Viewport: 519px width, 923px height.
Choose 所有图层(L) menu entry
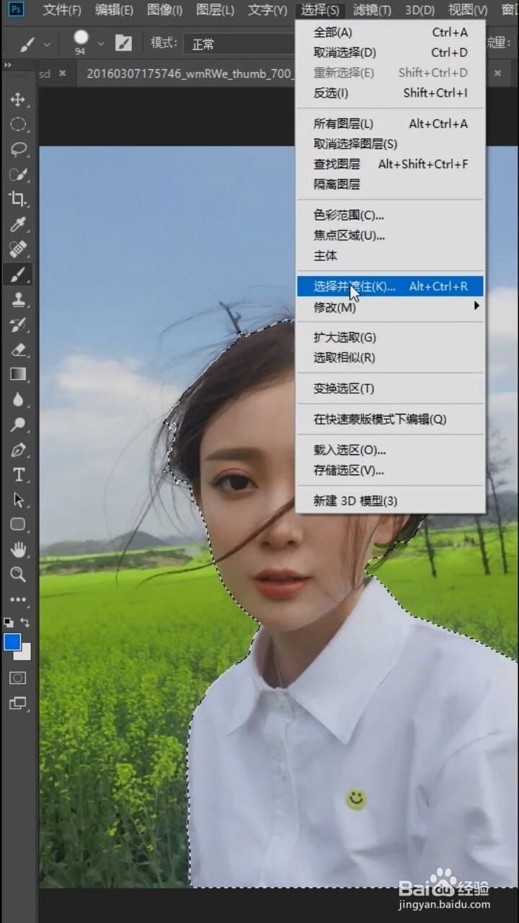pyautogui.click(x=390, y=124)
